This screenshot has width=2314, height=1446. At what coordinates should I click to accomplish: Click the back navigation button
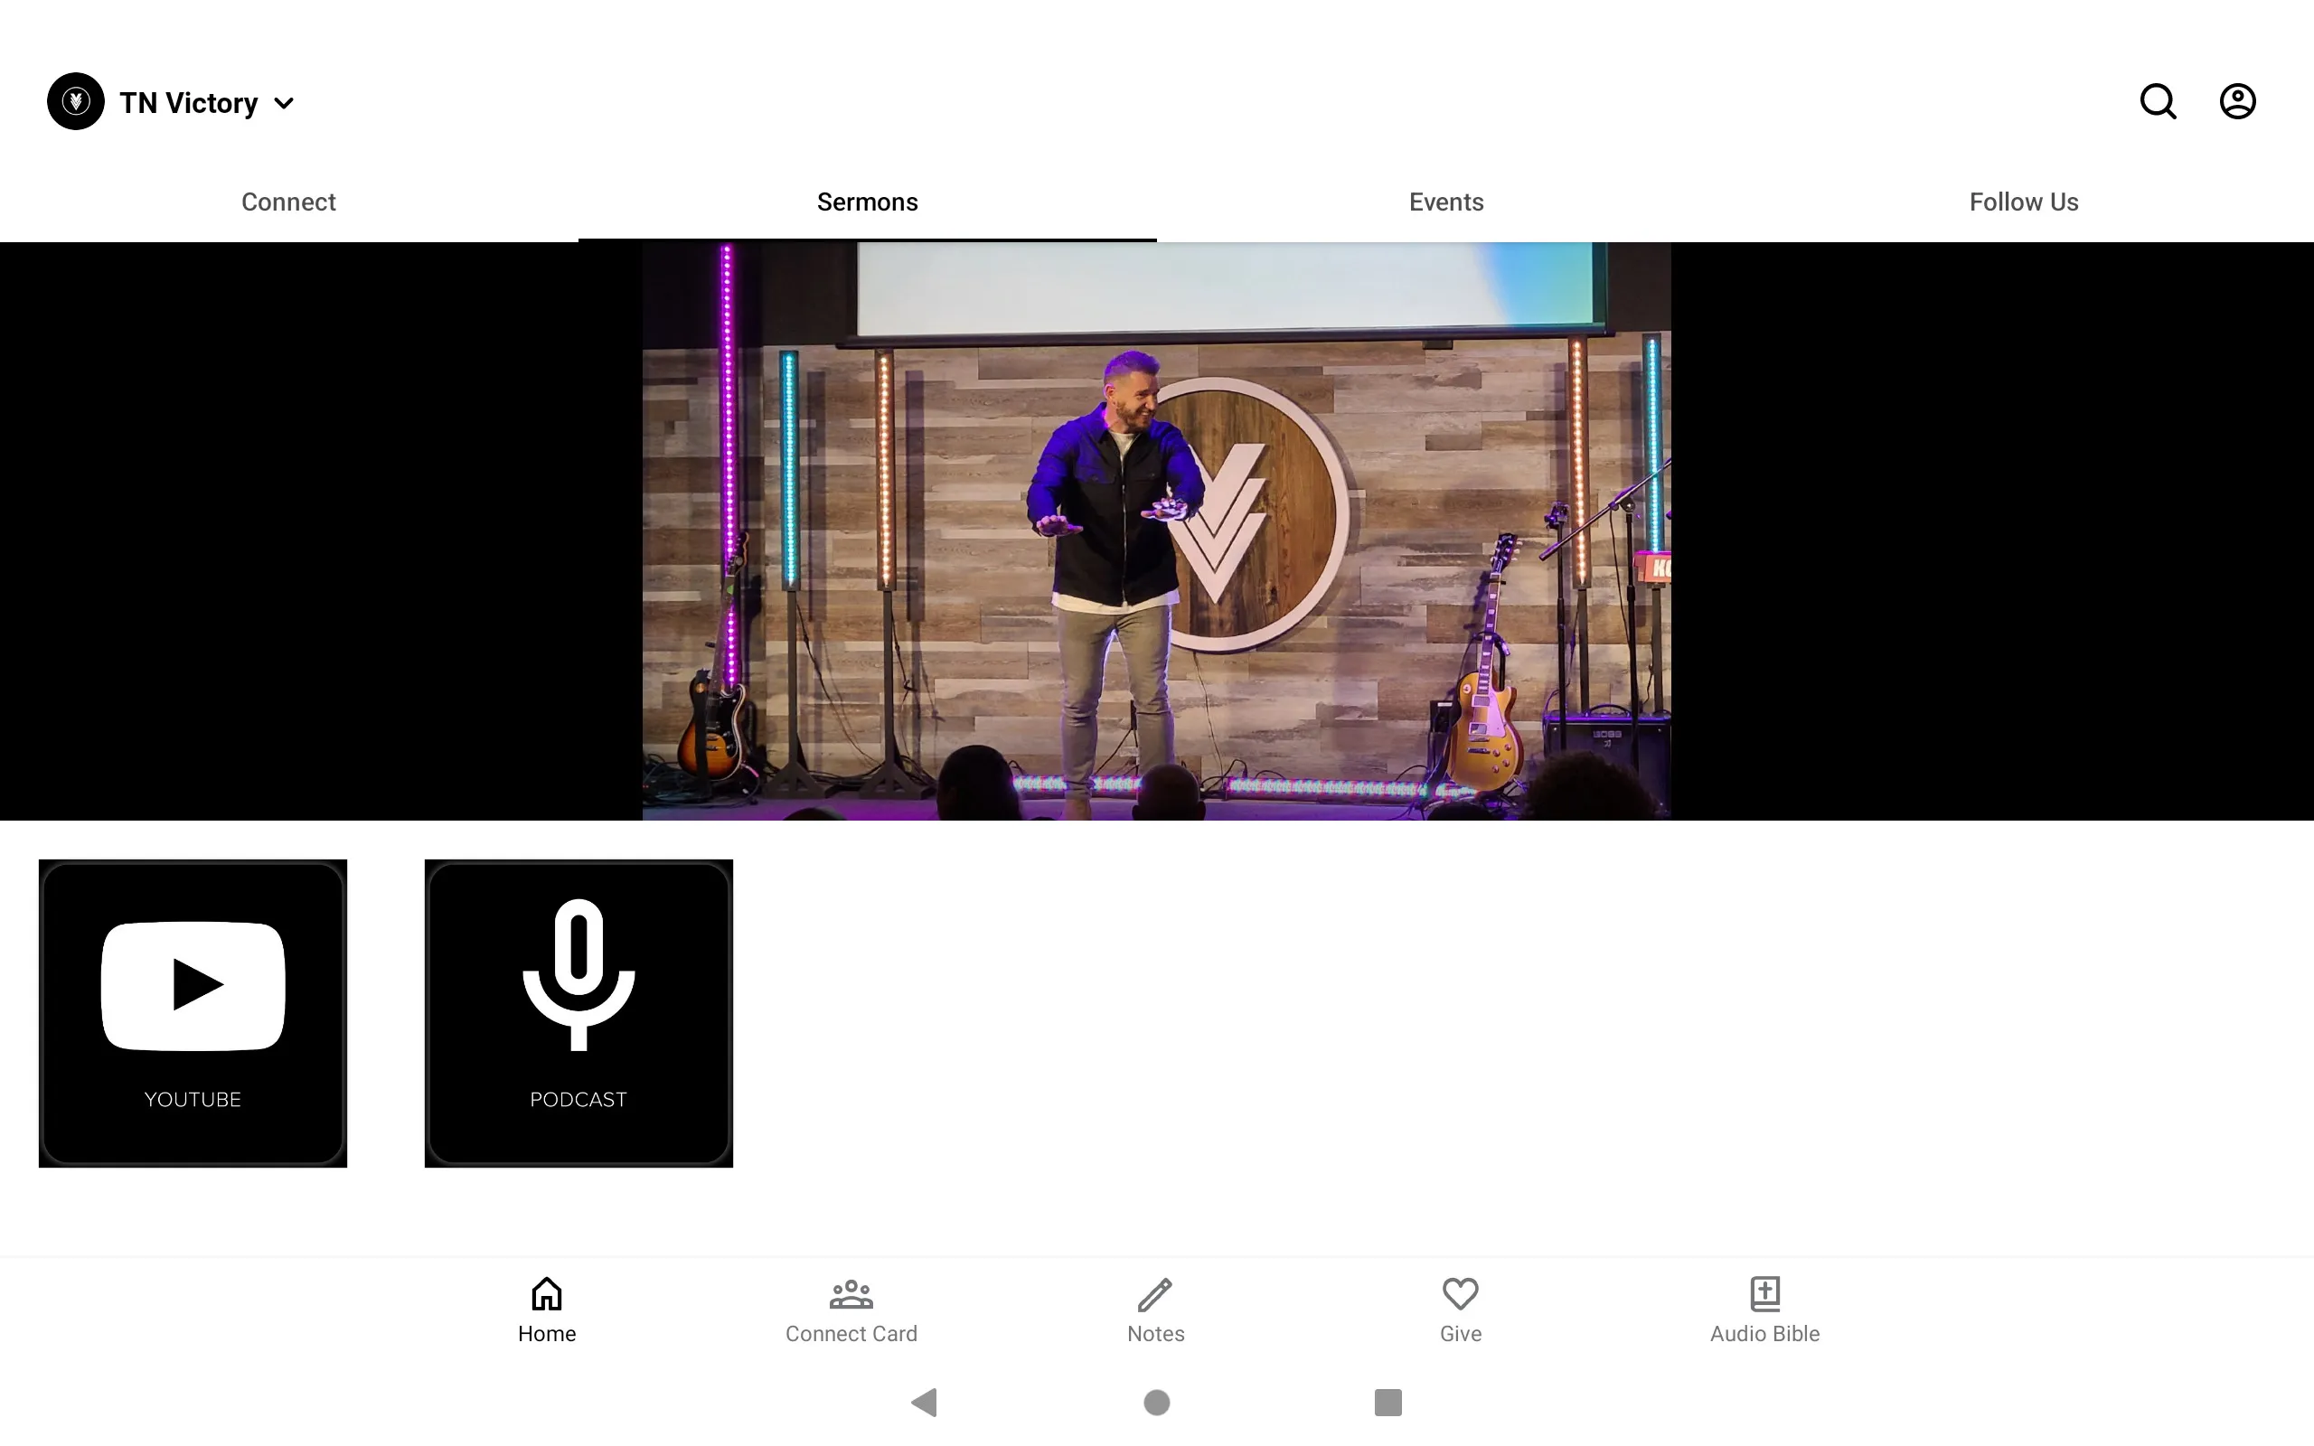coord(925,1401)
